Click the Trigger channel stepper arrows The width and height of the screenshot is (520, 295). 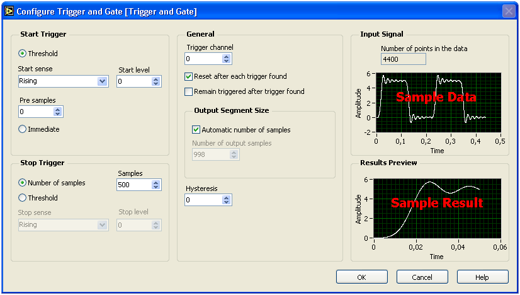point(226,59)
